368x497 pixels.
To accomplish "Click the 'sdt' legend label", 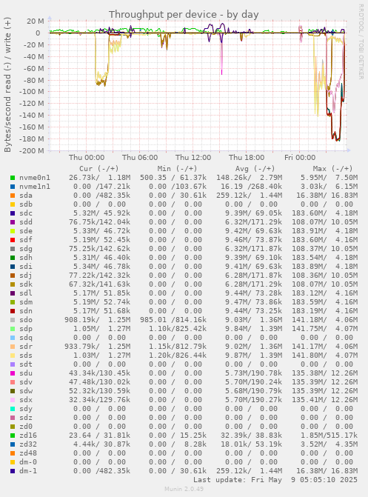I will [x=26, y=364].
